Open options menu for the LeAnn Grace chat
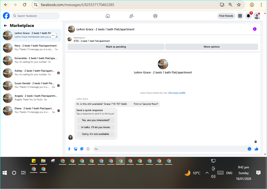Viewport: 267px width, 189px height. 53,36
